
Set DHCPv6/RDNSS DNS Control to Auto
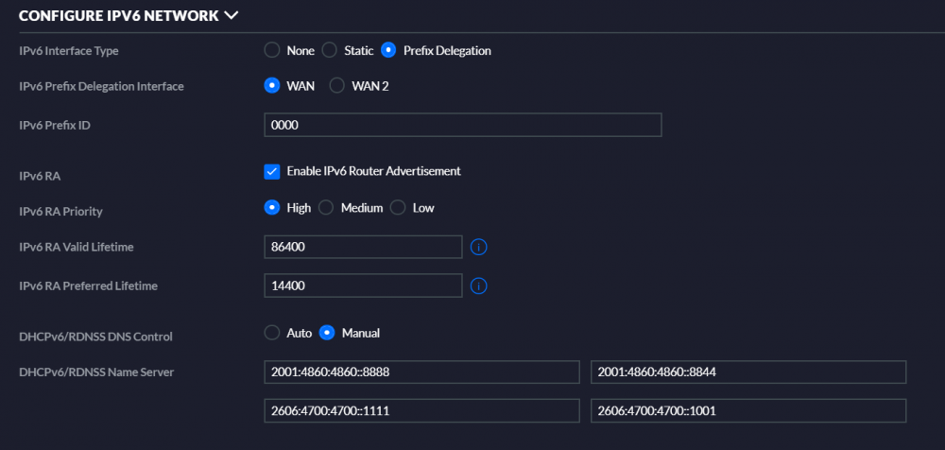click(x=272, y=333)
